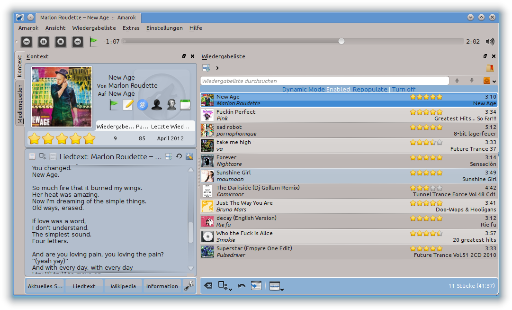Open the Amarok menu
Image resolution: width=512 pixels, height=310 pixels.
[x=28, y=28]
